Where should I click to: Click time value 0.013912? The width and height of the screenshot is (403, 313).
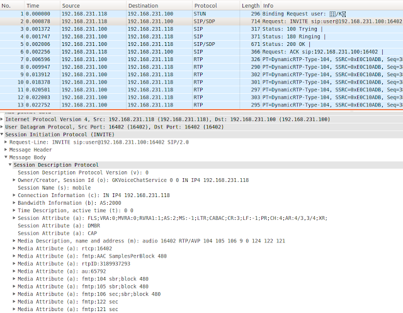38,74
